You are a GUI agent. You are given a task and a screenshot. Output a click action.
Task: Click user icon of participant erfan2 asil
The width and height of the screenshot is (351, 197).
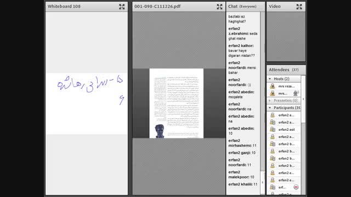click(273, 129)
